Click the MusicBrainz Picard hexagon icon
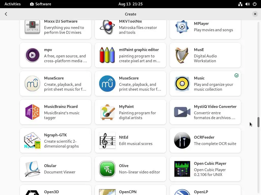The image size is (261, 195). (32, 112)
